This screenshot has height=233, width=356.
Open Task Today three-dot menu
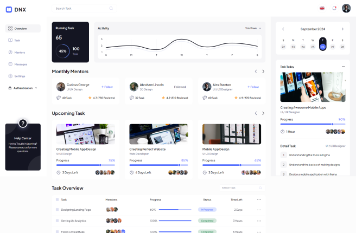pyautogui.click(x=343, y=67)
